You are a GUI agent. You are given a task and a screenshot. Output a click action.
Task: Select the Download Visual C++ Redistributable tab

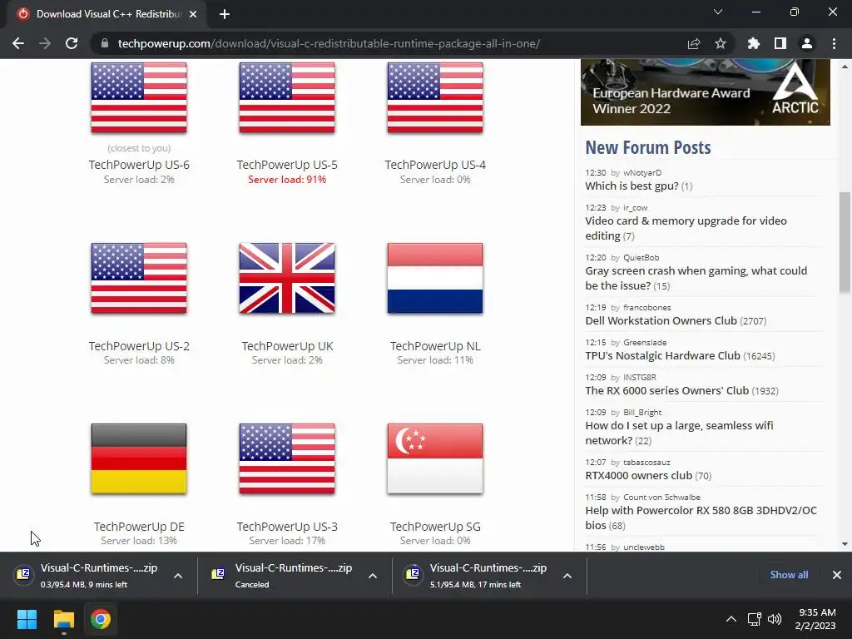point(106,14)
